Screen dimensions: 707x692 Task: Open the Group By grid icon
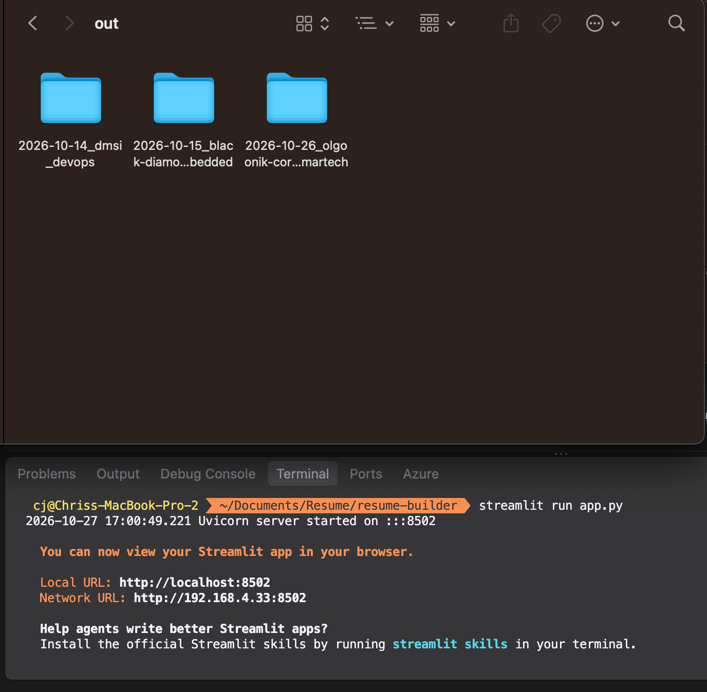click(430, 23)
